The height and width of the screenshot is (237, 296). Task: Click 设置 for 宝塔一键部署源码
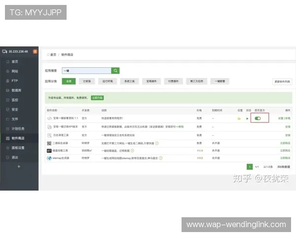[281, 118]
